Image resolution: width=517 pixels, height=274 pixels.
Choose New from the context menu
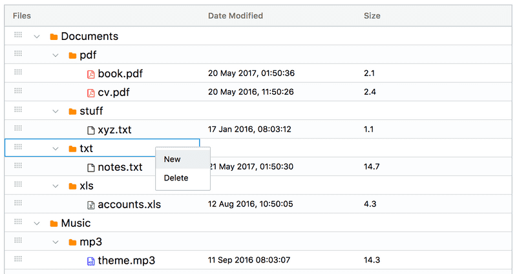pyautogui.click(x=183, y=159)
